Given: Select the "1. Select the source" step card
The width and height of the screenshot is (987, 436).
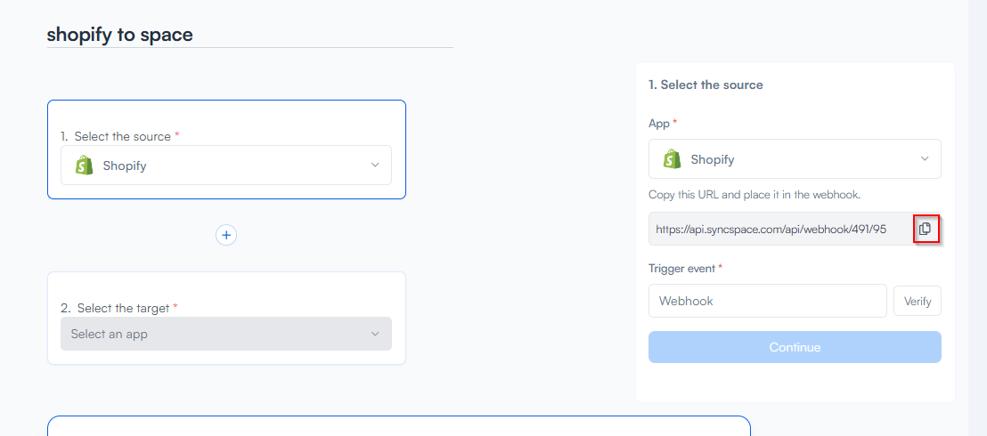Looking at the screenshot, I should pos(226,117).
